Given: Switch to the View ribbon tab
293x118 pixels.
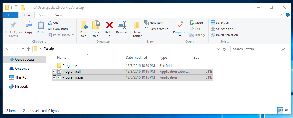Looking at the screenshot, I should pyautogui.click(x=59, y=15).
